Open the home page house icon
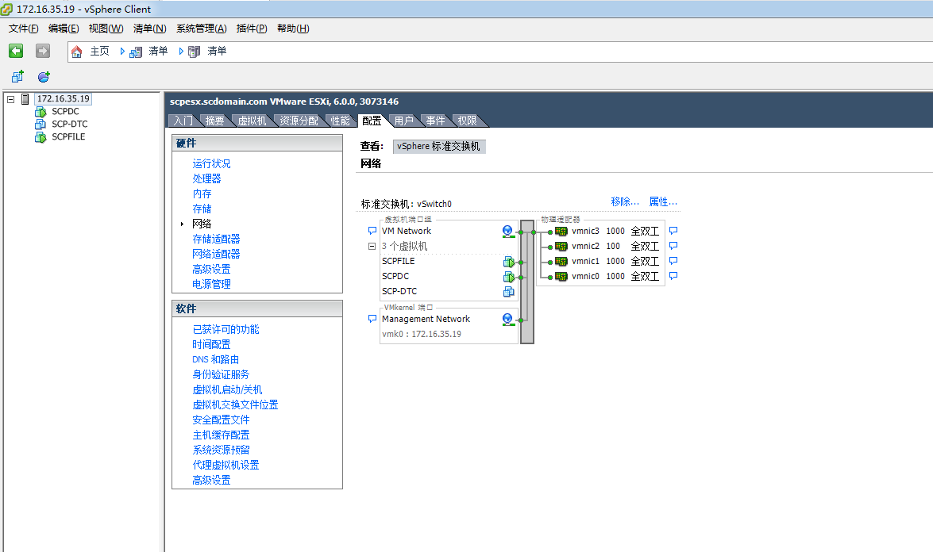Image resolution: width=933 pixels, height=552 pixels. point(77,52)
